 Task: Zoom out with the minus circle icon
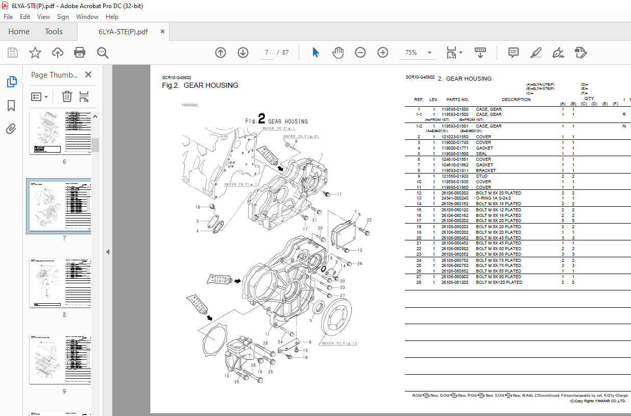pyautogui.click(x=360, y=53)
